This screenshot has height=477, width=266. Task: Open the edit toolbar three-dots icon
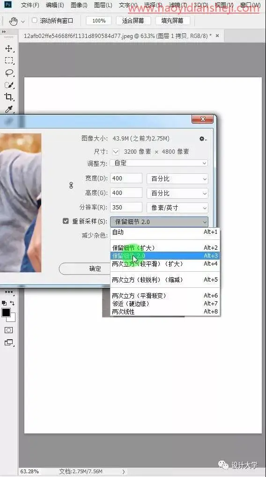pyautogui.click(x=8, y=292)
